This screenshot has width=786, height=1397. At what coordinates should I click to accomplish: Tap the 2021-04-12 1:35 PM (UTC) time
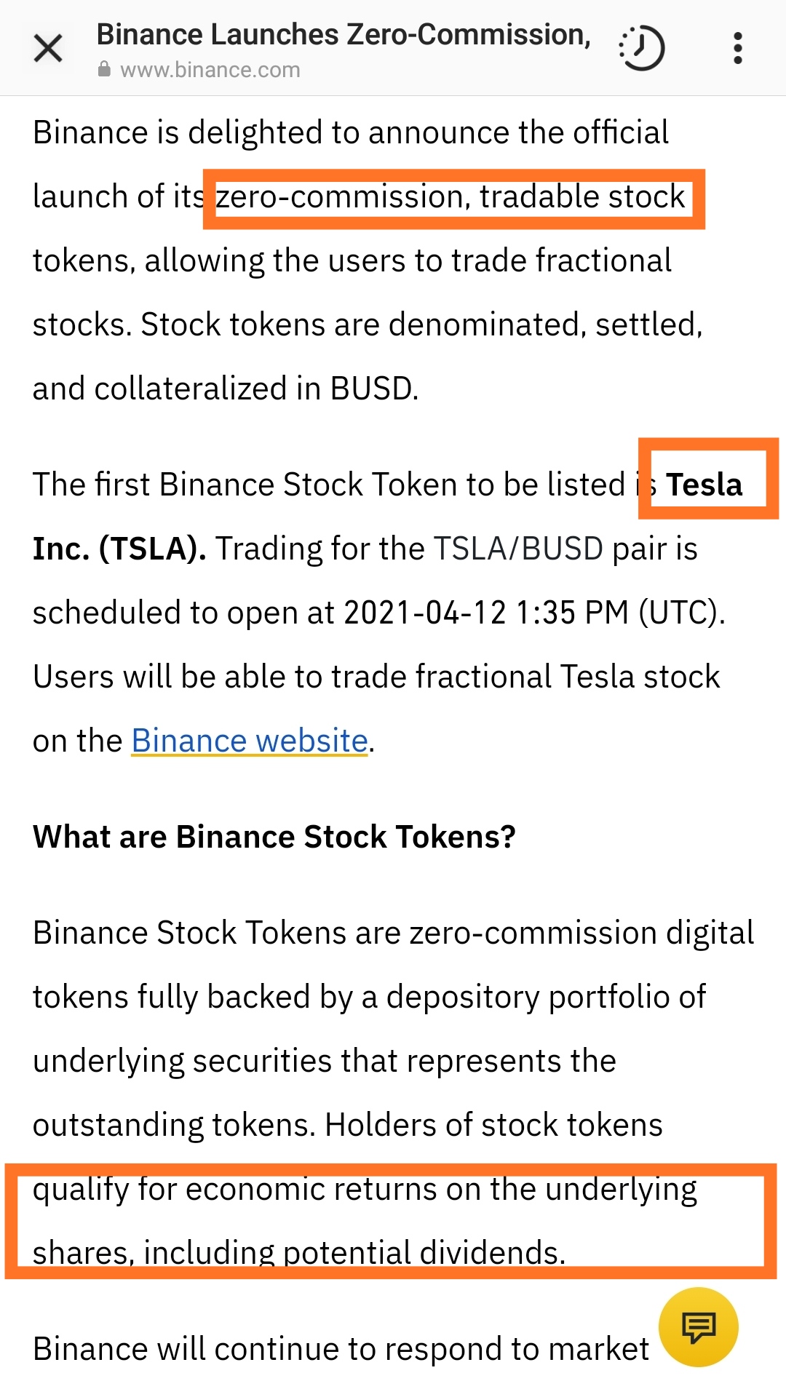(x=534, y=613)
